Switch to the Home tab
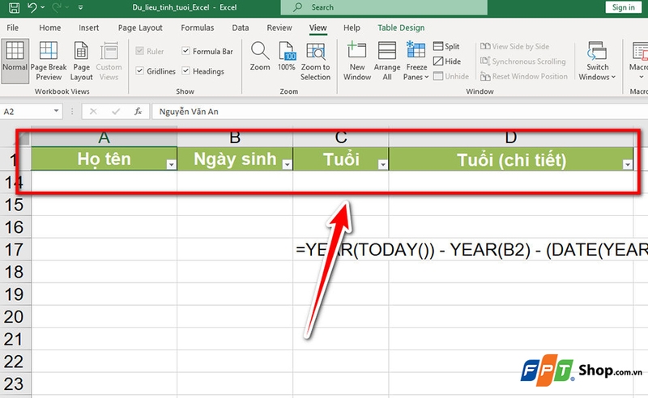Image resolution: width=648 pixels, height=398 pixels. [x=50, y=28]
